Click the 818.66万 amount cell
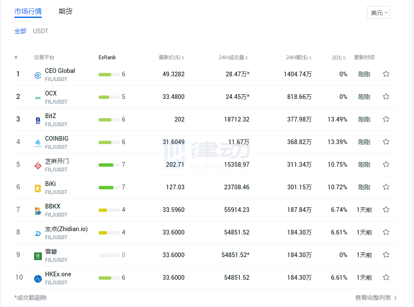 pyautogui.click(x=300, y=97)
